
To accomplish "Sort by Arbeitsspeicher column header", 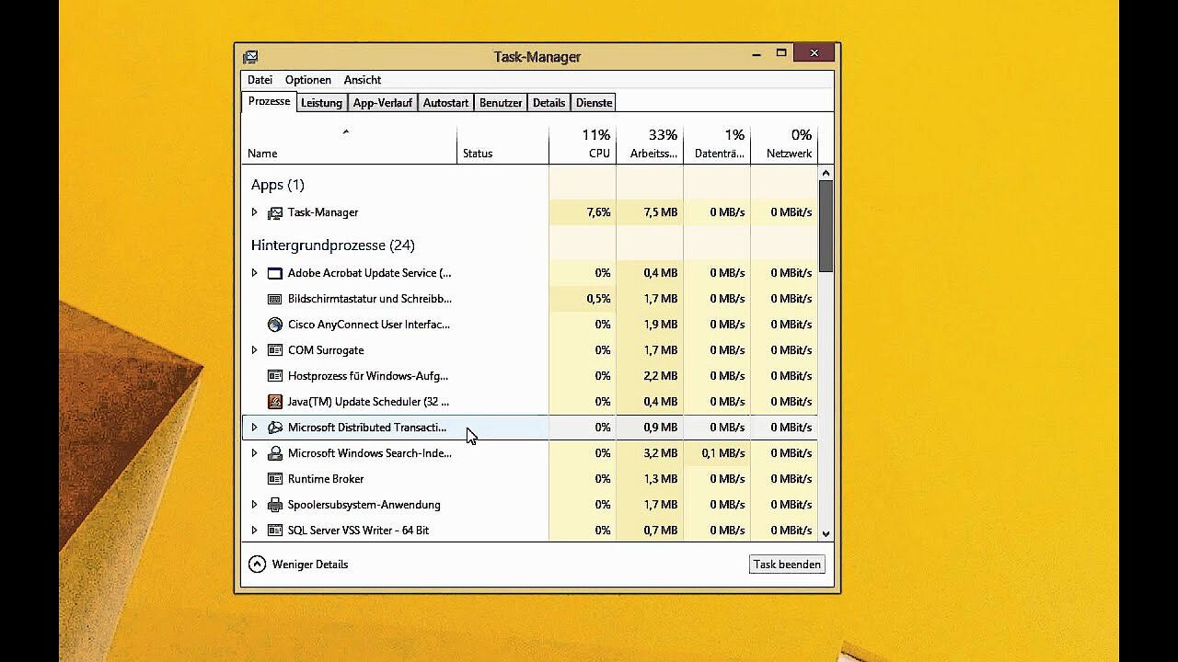I will [x=650, y=144].
